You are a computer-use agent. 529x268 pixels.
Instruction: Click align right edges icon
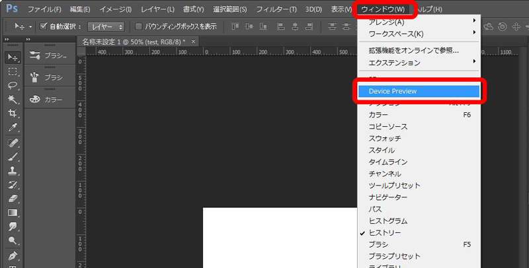pyautogui.click(x=309, y=26)
